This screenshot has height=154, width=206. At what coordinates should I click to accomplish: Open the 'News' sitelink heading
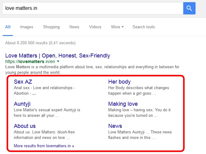click(115, 126)
